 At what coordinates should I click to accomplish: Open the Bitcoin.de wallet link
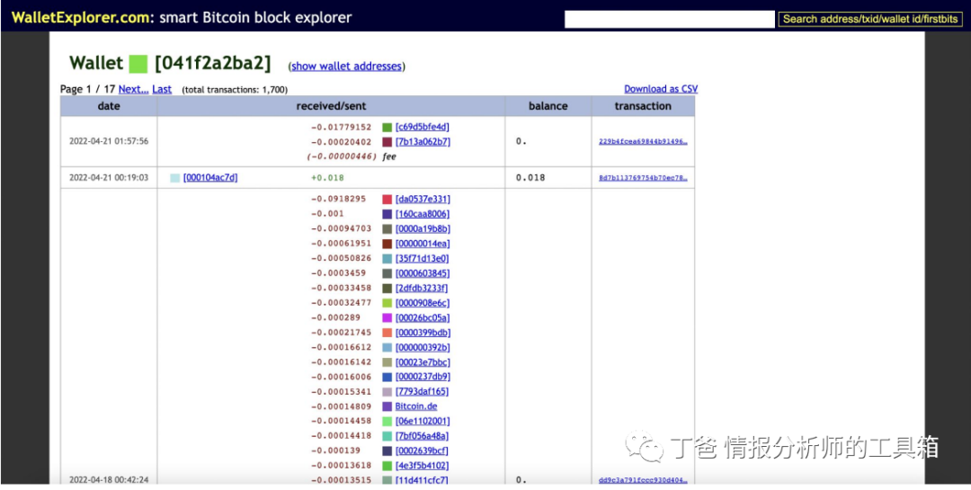coord(416,406)
